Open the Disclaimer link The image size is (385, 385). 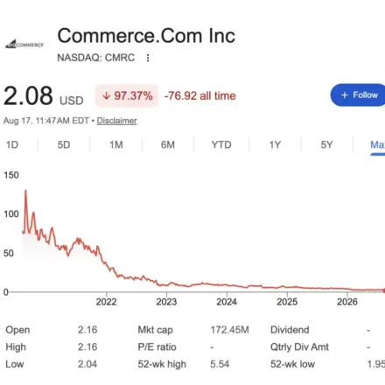click(x=116, y=121)
